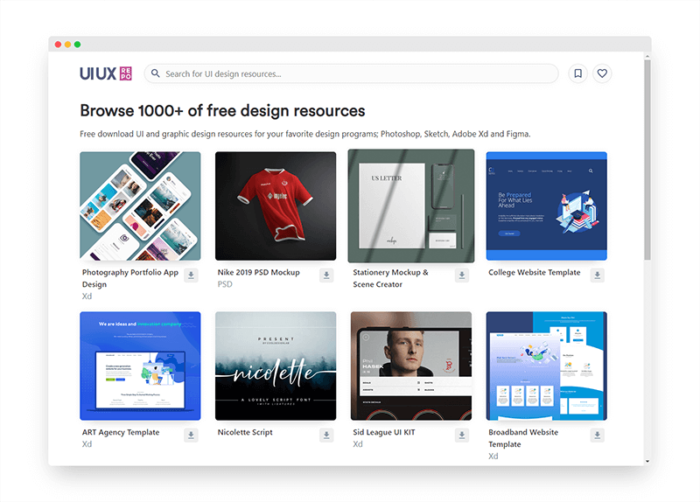Open Nike red jersey mockup thumbnail
Viewport: 700px width, 502px height.
(x=276, y=206)
